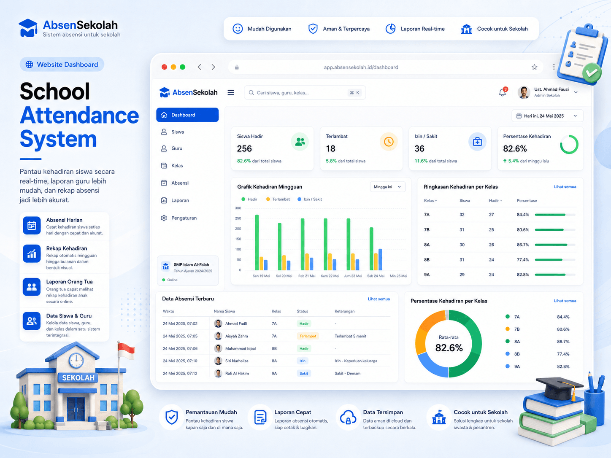Click the Online status in school card
The image size is (611, 458).
170,280
